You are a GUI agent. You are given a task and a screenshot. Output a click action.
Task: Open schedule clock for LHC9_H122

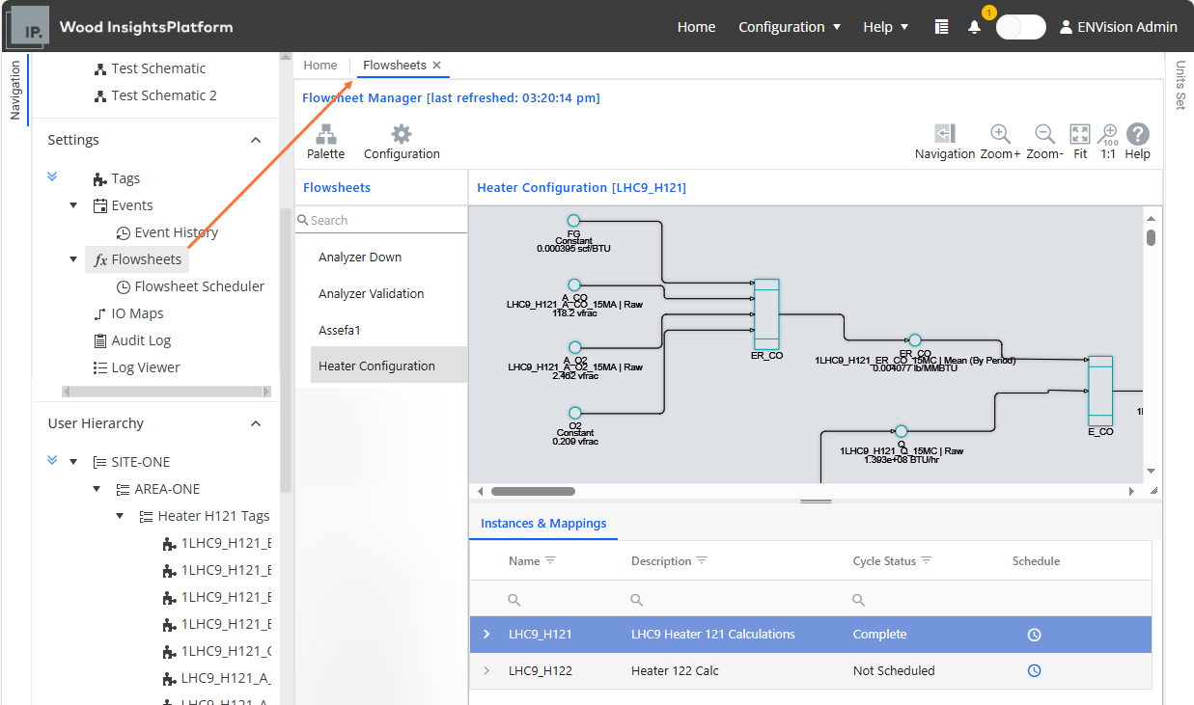point(1034,670)
